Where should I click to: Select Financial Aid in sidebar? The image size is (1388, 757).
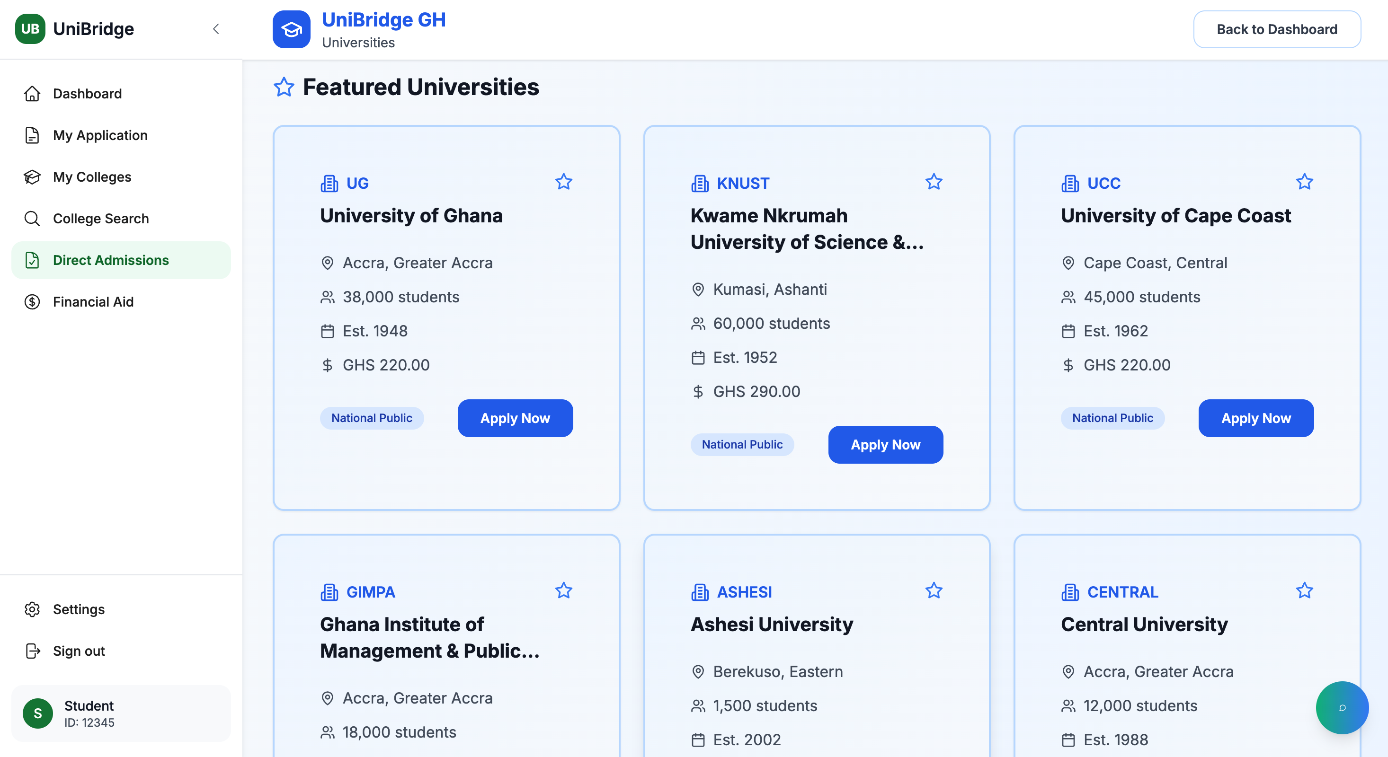pos(93,302)
